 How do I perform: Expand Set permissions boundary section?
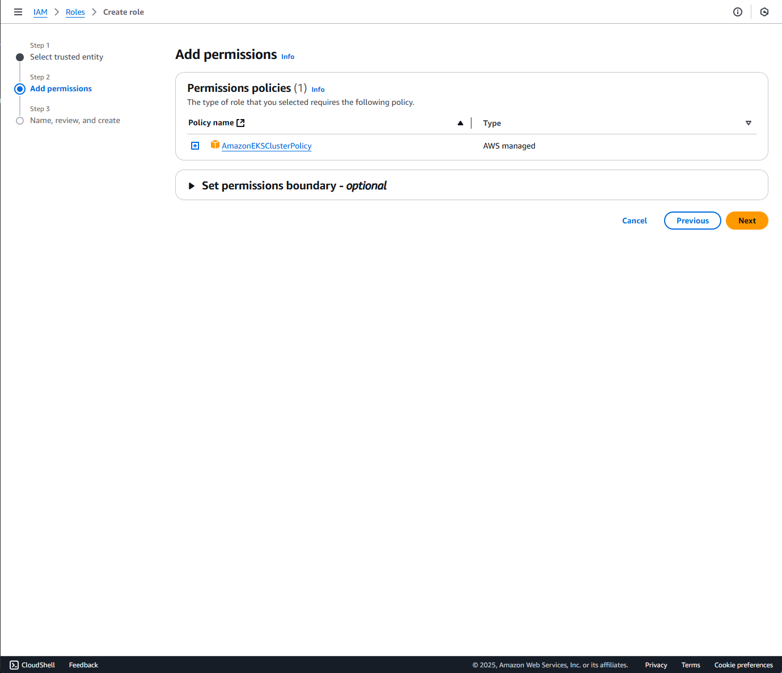pos(192,186)
